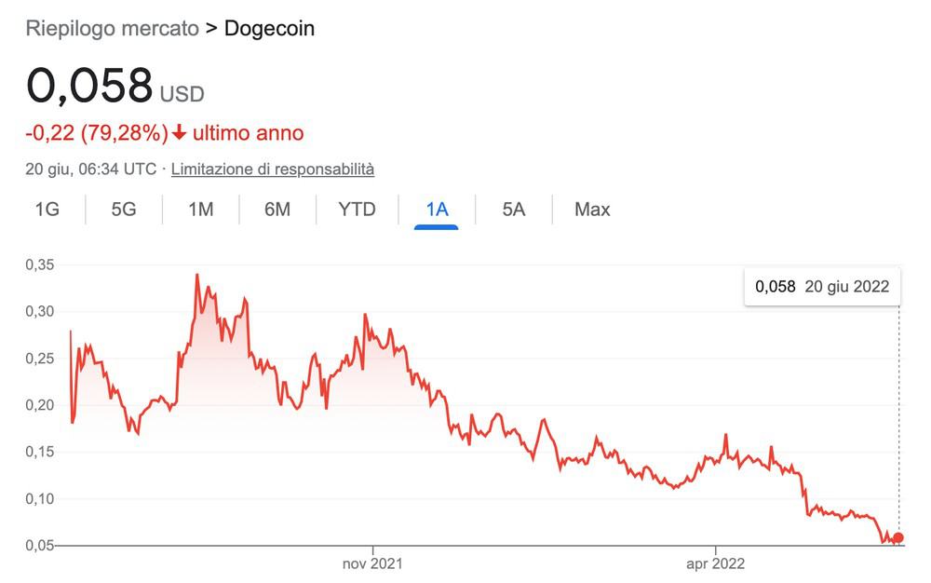Select the 5G time range tab
Image resolution: width=931 pixels, height=583 pixels.
[124, 209]
